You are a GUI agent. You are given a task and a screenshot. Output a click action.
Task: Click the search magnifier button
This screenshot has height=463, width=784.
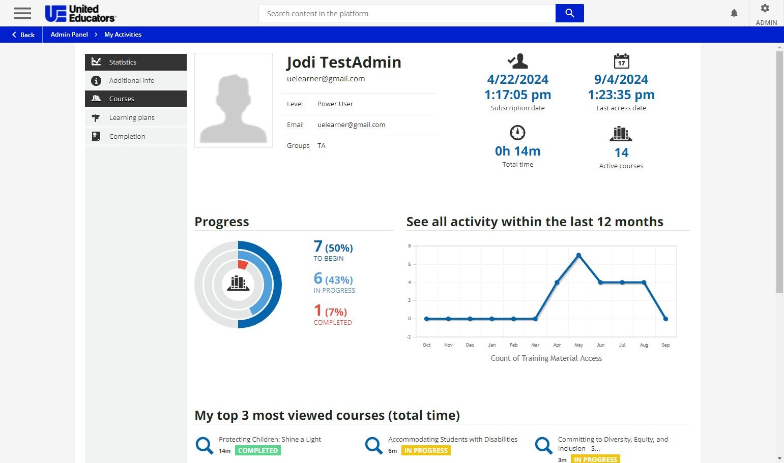pyautogui.click(x=569, y=13)
